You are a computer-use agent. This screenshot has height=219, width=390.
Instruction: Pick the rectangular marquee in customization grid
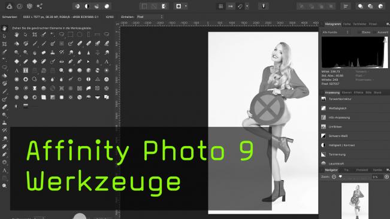pos(70,35)
